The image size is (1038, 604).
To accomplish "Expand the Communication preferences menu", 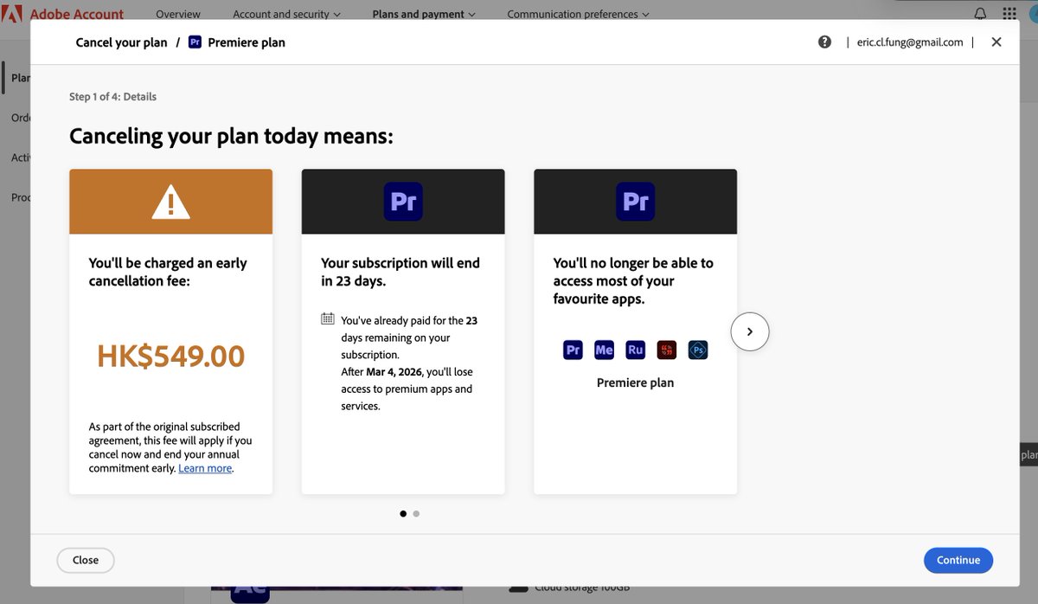I will pyautogui.click(x=578, y=14).
